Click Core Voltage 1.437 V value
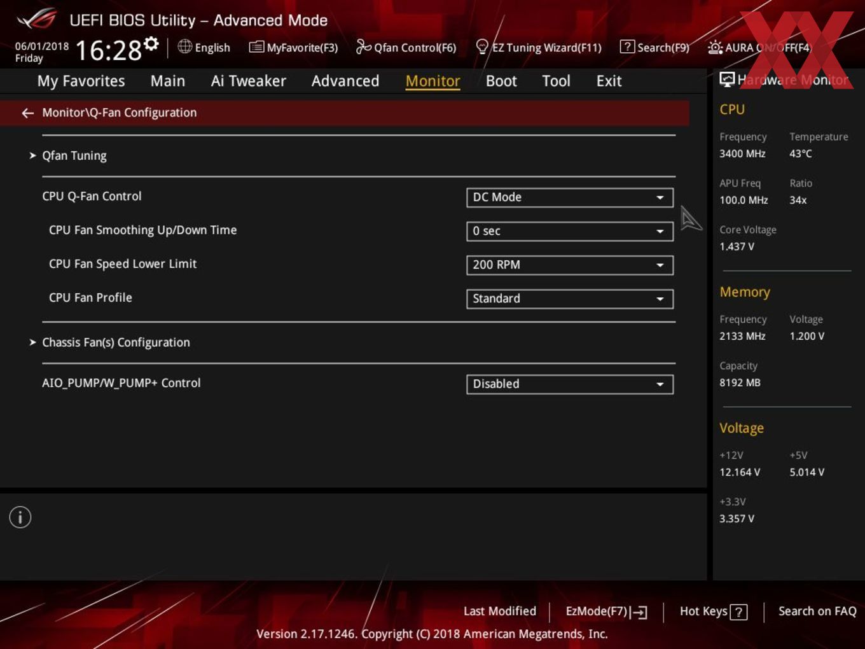 (x=737, y=246)
